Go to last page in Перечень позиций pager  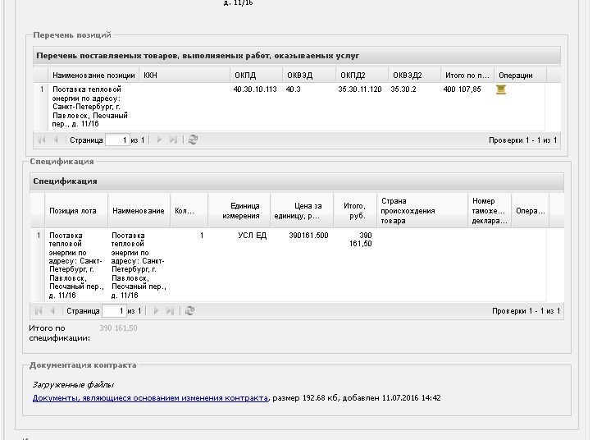pos(173,140)
